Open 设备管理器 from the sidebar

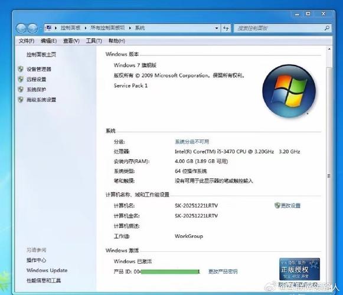[39, 69]
